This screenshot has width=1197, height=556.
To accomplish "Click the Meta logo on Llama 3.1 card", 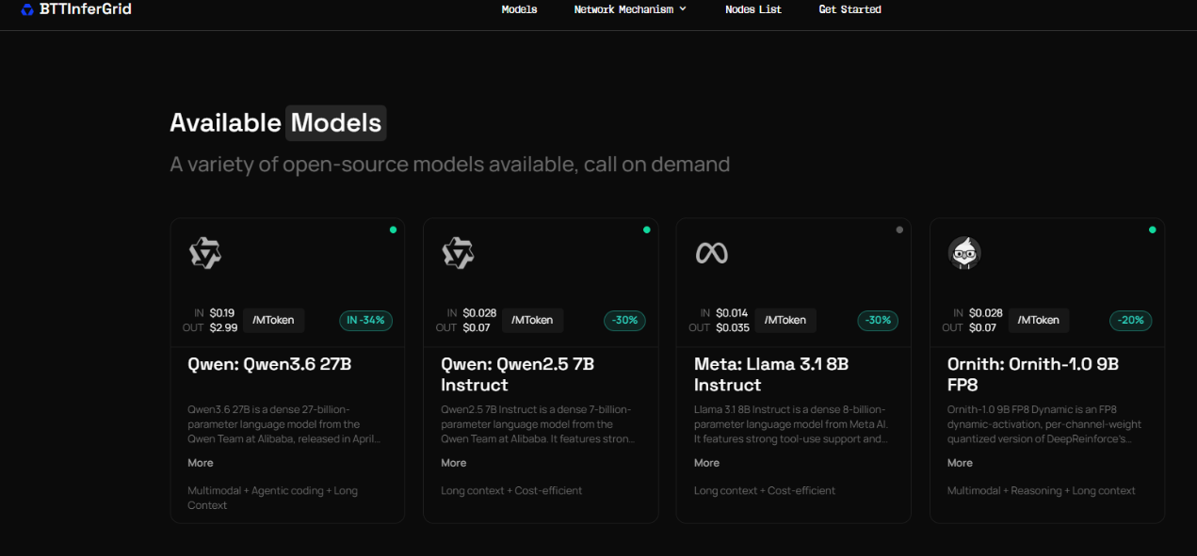I will (x=711, y=253).
